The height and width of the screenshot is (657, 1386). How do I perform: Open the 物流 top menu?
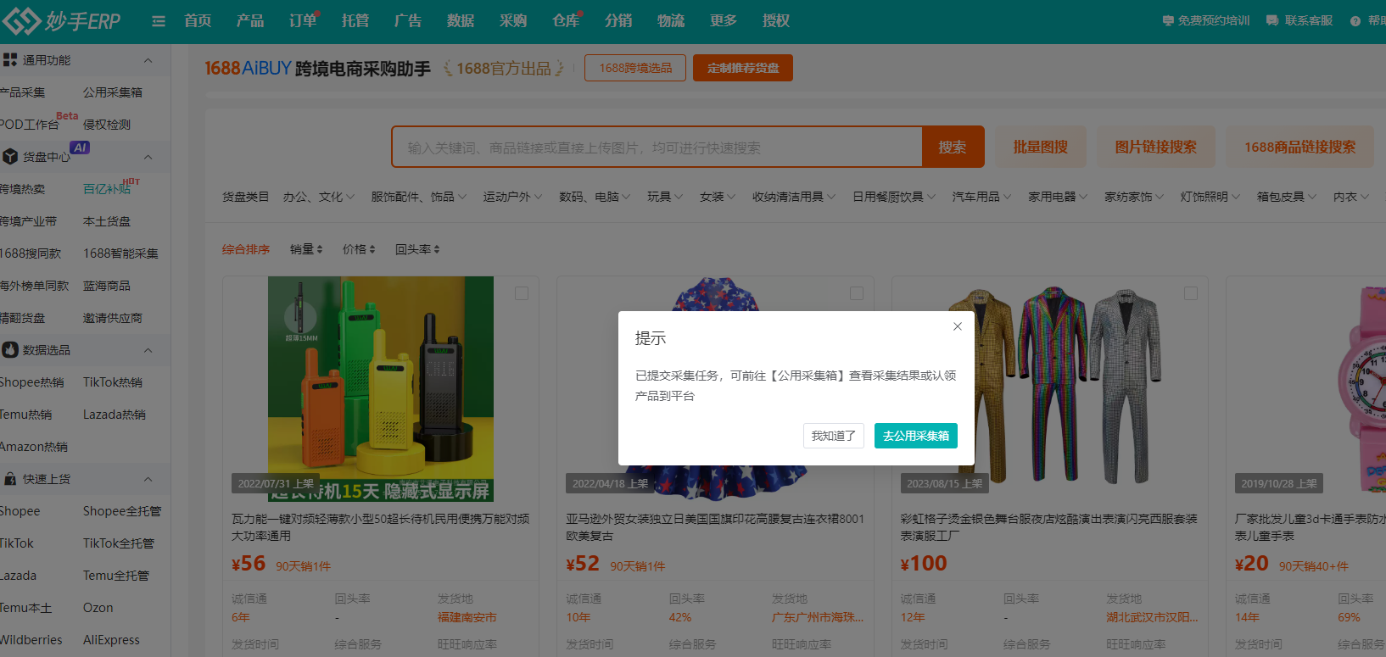click(x=671, y=21)
